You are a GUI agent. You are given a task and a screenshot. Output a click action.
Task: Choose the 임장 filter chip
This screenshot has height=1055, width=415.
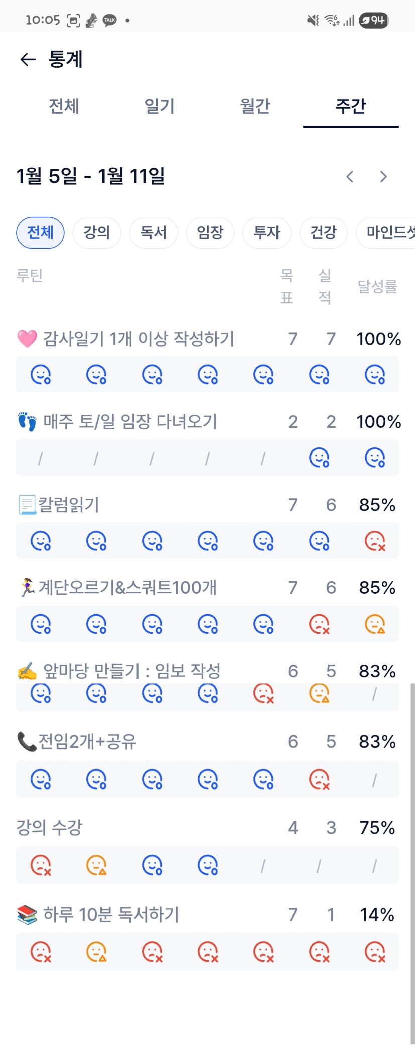tap(210, 232)
